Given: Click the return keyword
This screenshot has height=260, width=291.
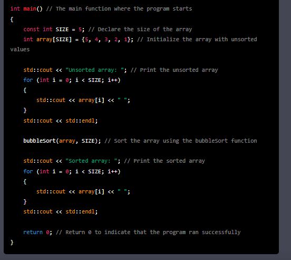Looking at the screenshot, I should pos(33,232).
